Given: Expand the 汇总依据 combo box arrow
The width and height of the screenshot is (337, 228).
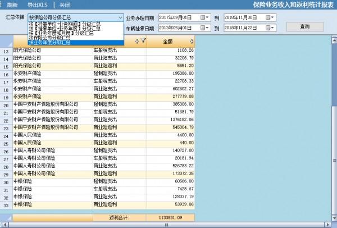Looking at the screenshot, I should coord(121,18).
